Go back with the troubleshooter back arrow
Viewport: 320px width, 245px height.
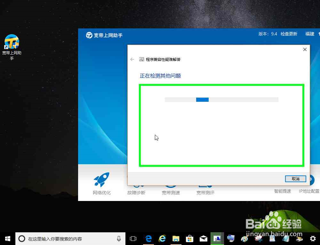tap(132, 59)
